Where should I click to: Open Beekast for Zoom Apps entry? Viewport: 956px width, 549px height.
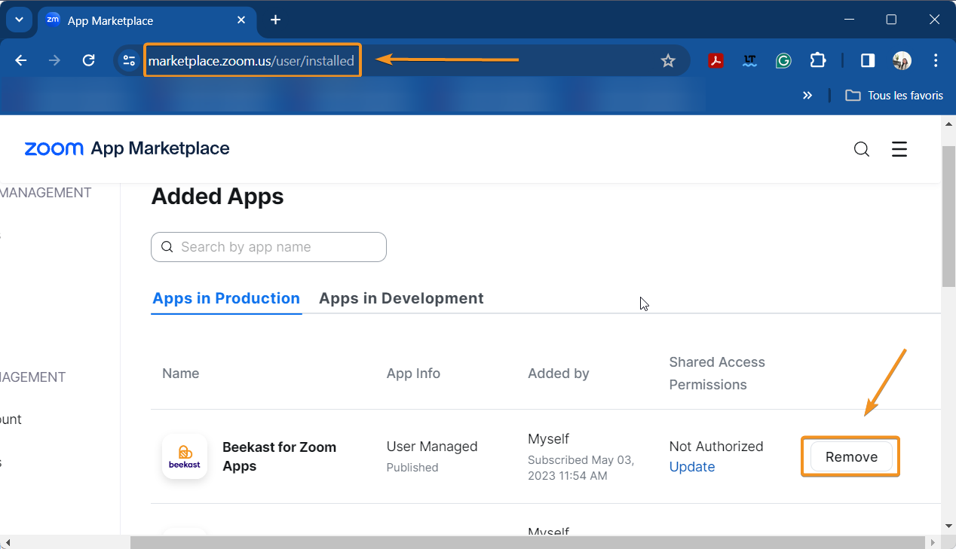point(279,456)
